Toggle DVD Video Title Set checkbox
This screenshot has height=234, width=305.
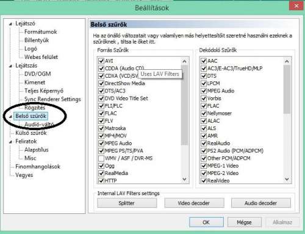point(101,98)
